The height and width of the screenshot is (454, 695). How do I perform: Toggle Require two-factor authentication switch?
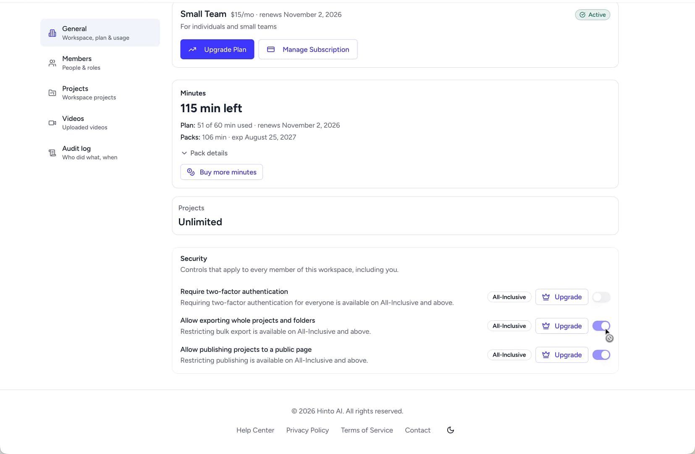tap(601, 297)
